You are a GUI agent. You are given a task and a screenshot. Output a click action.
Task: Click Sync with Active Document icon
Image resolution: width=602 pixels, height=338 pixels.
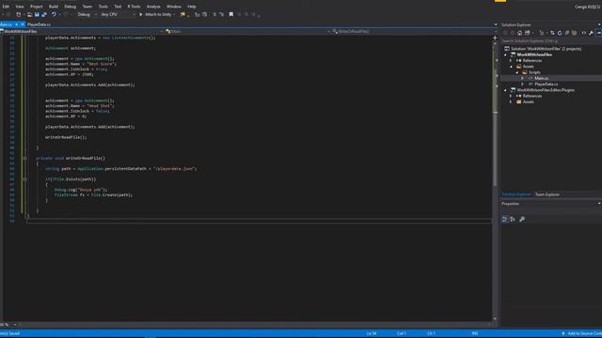[552, 33]
